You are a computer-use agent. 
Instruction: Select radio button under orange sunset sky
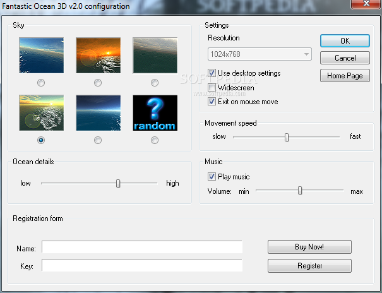[x=98, y=83]
